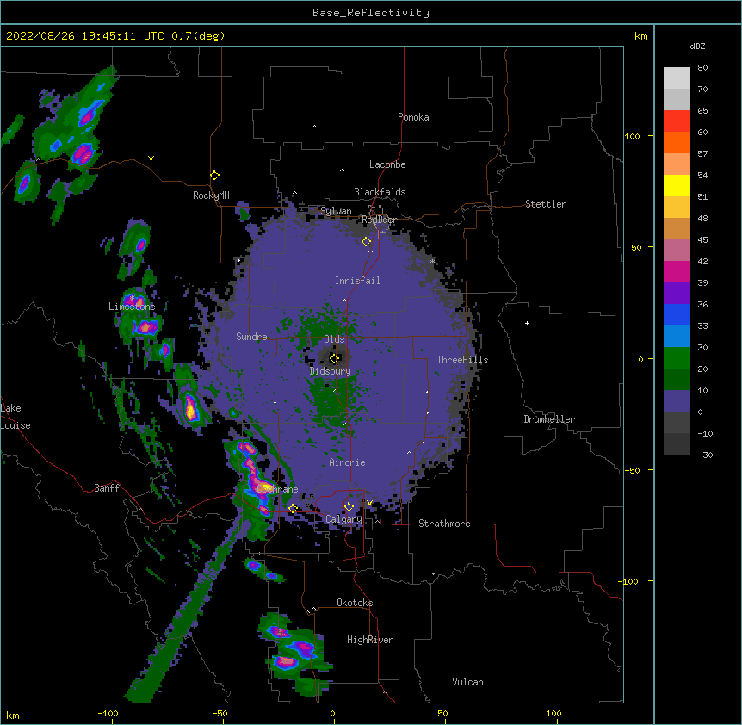Click the purple 36-39 dBZ swatch
The width and height of the screenshot is (742, 725).
(x=677, y=294)
